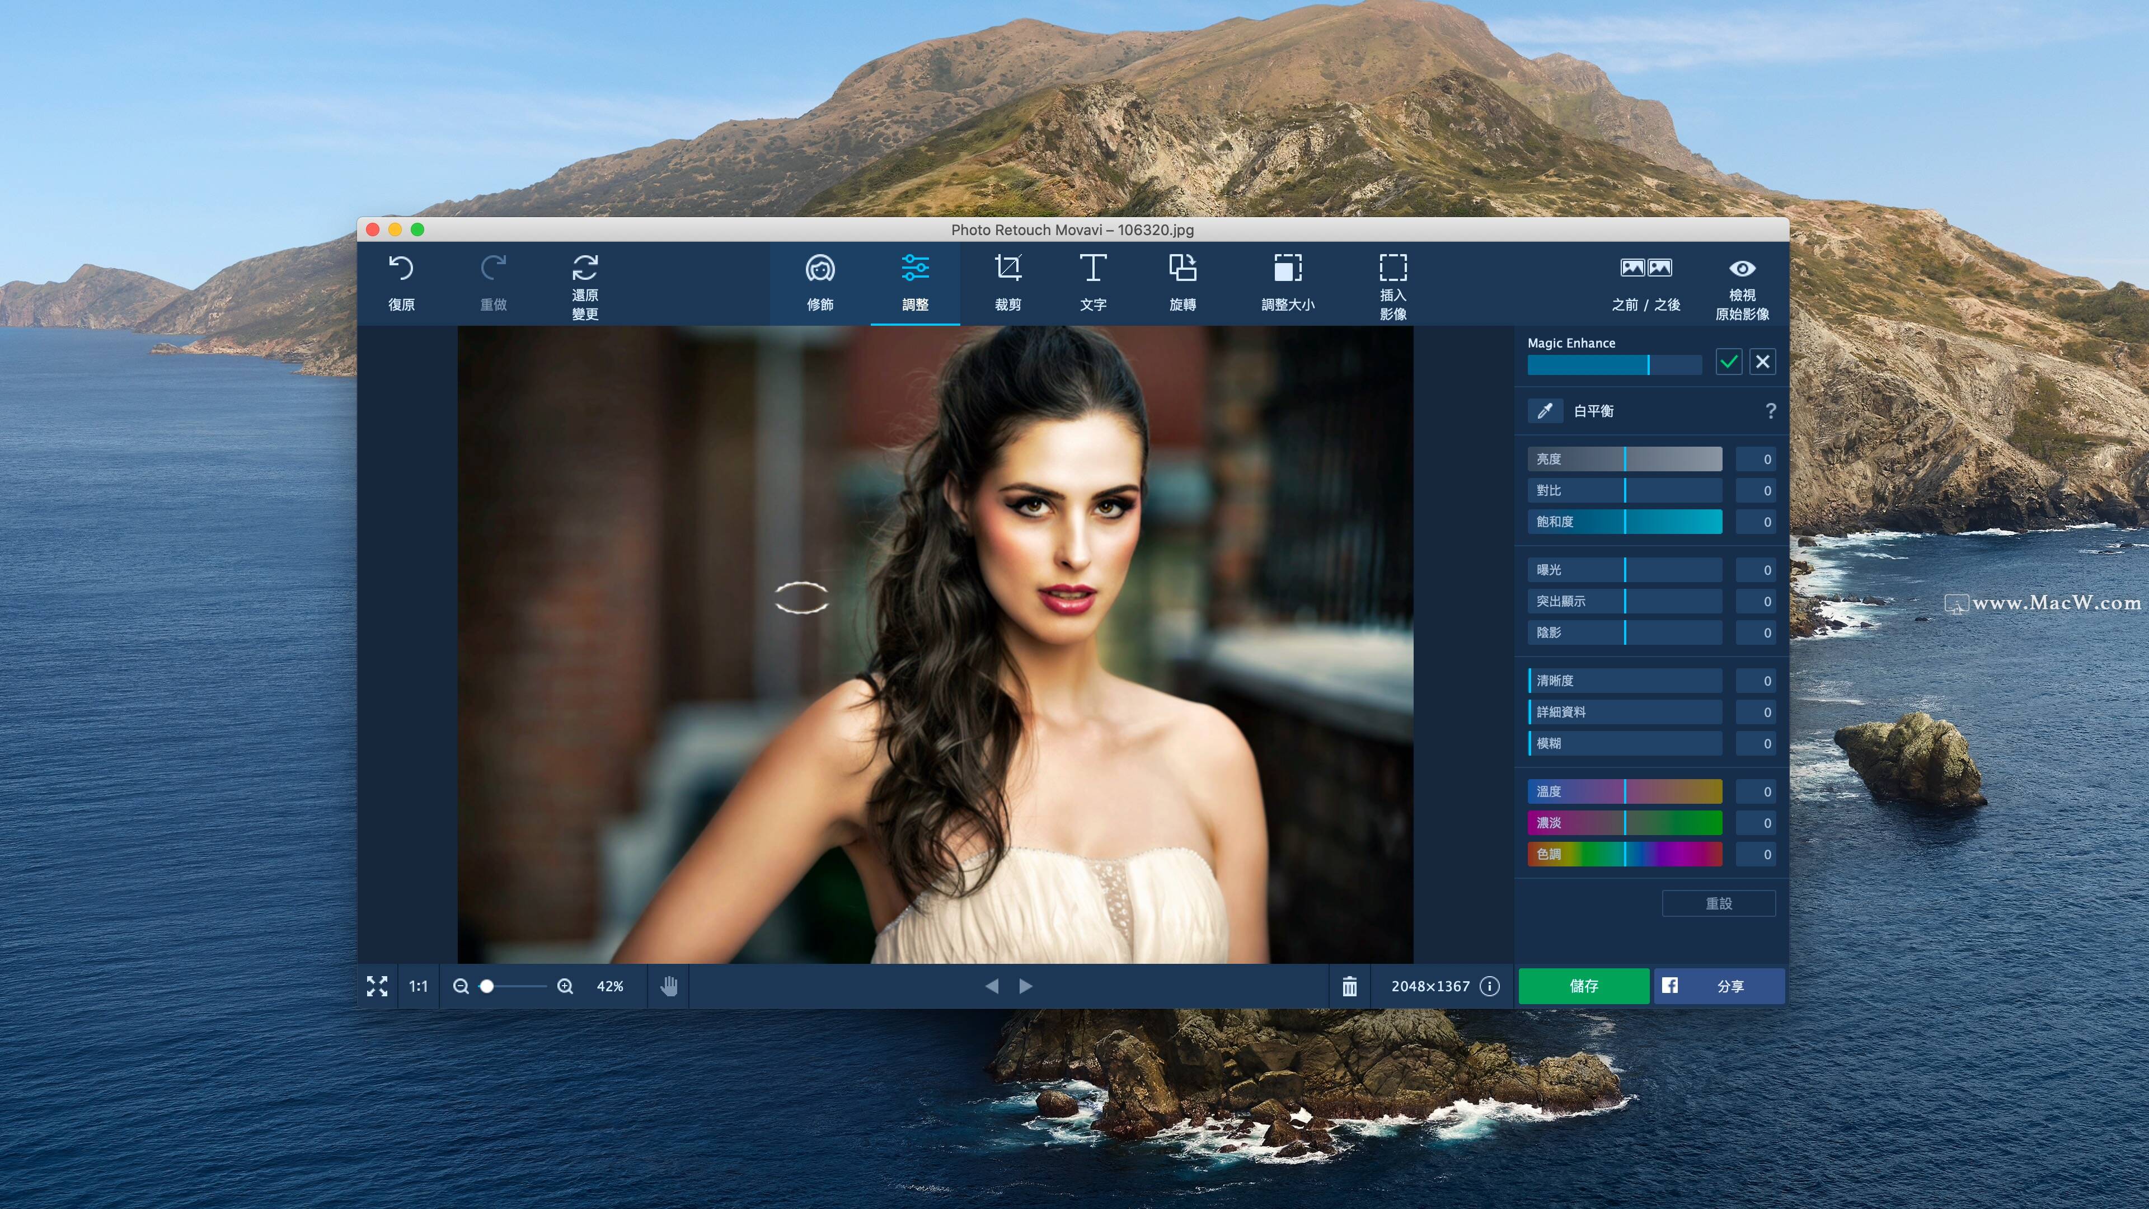Apply Magic Enhance with green checkmark
The image size is (2149, 1209).
(1729, 362)
